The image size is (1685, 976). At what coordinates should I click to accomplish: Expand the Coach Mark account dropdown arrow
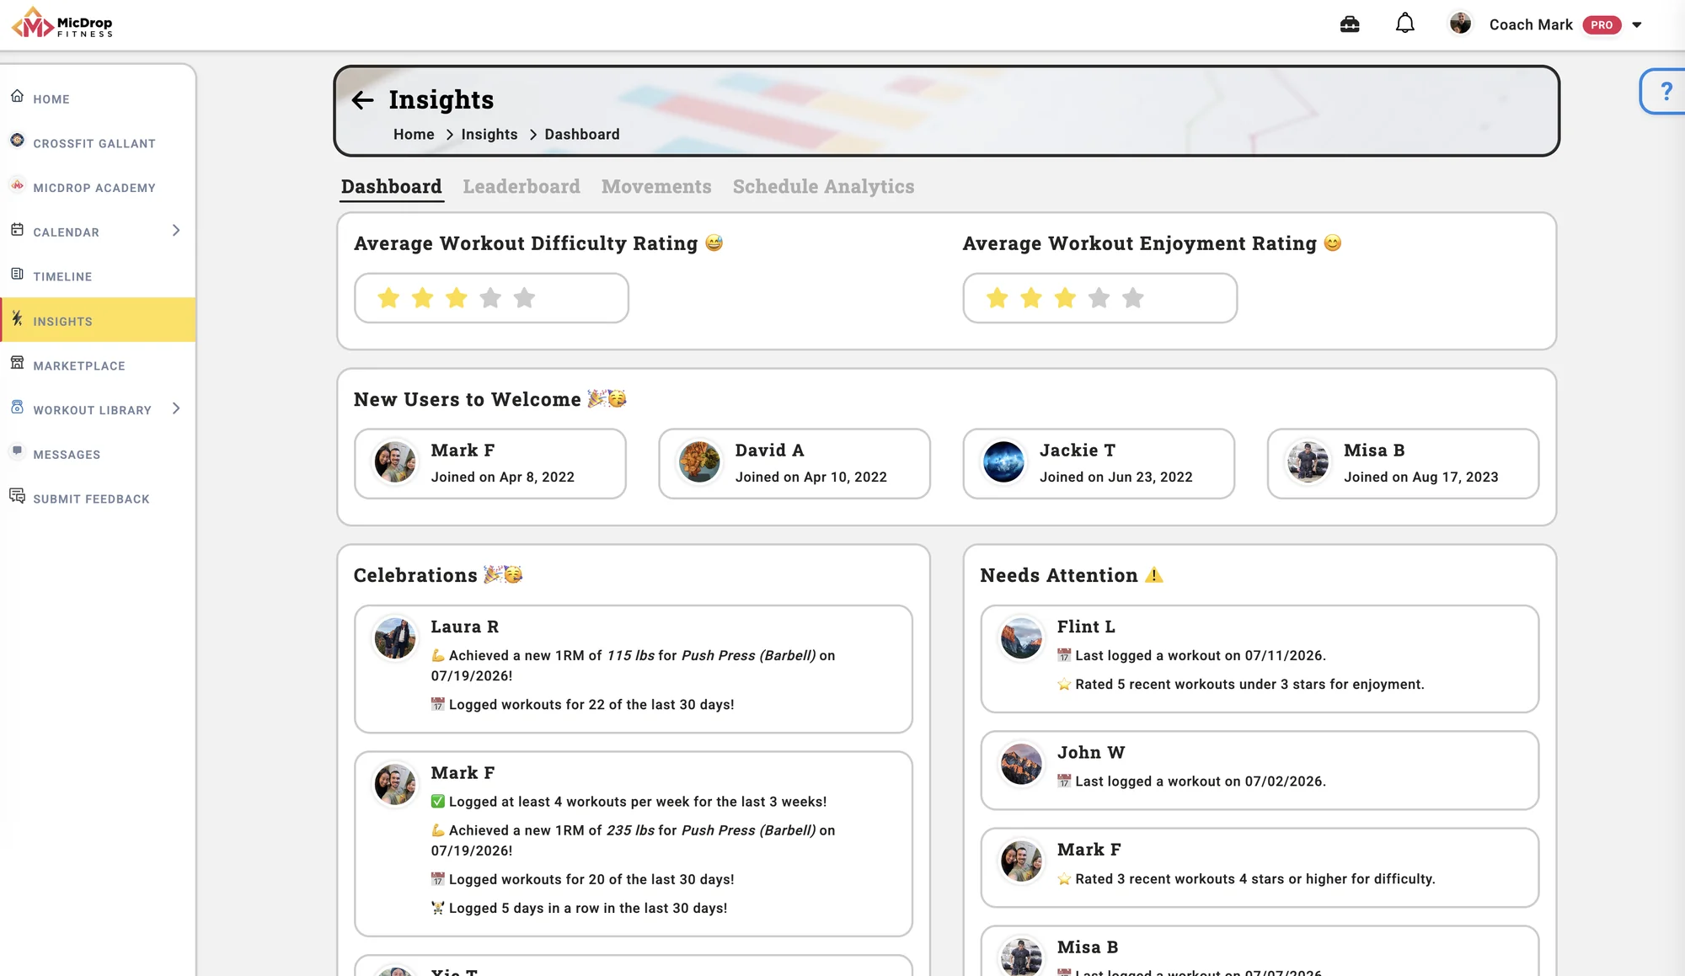[1637, 24]
